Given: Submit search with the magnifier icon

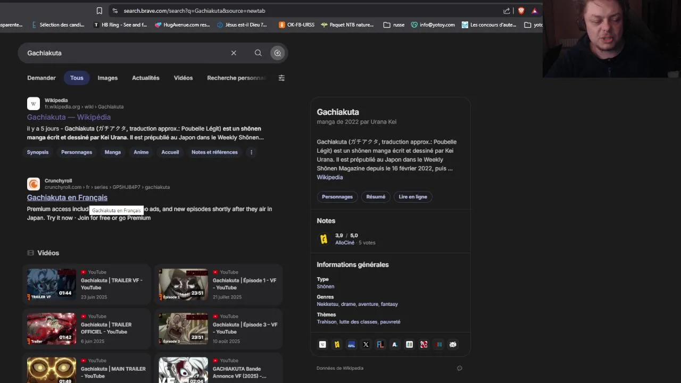Looking at the screenshot, I should pyautogui.click(x=258, y=53).
